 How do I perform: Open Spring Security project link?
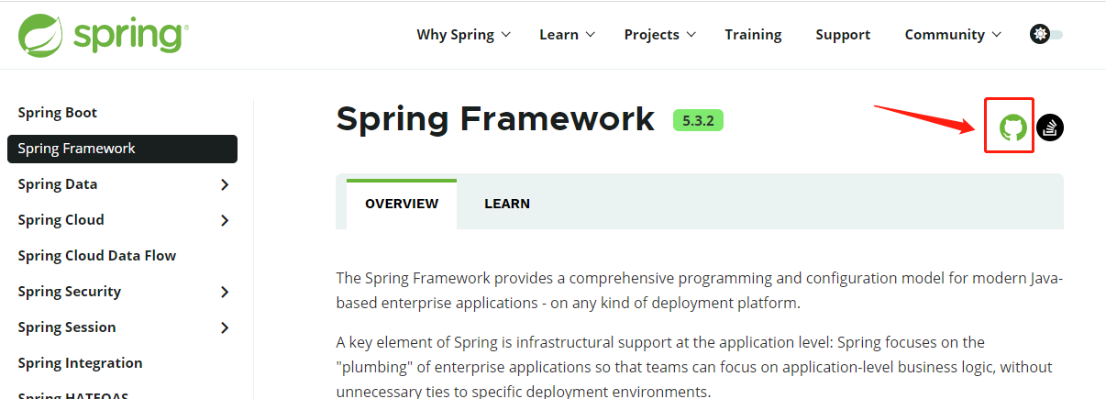click(70, 292)
